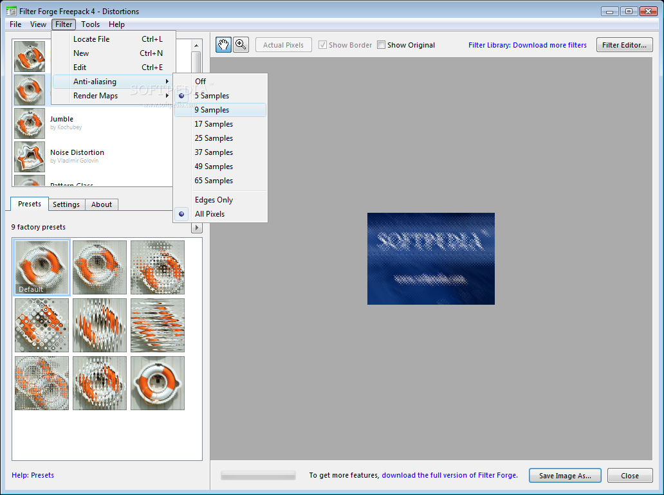Open Filter Library download more filters link

[x=527, y=45]
